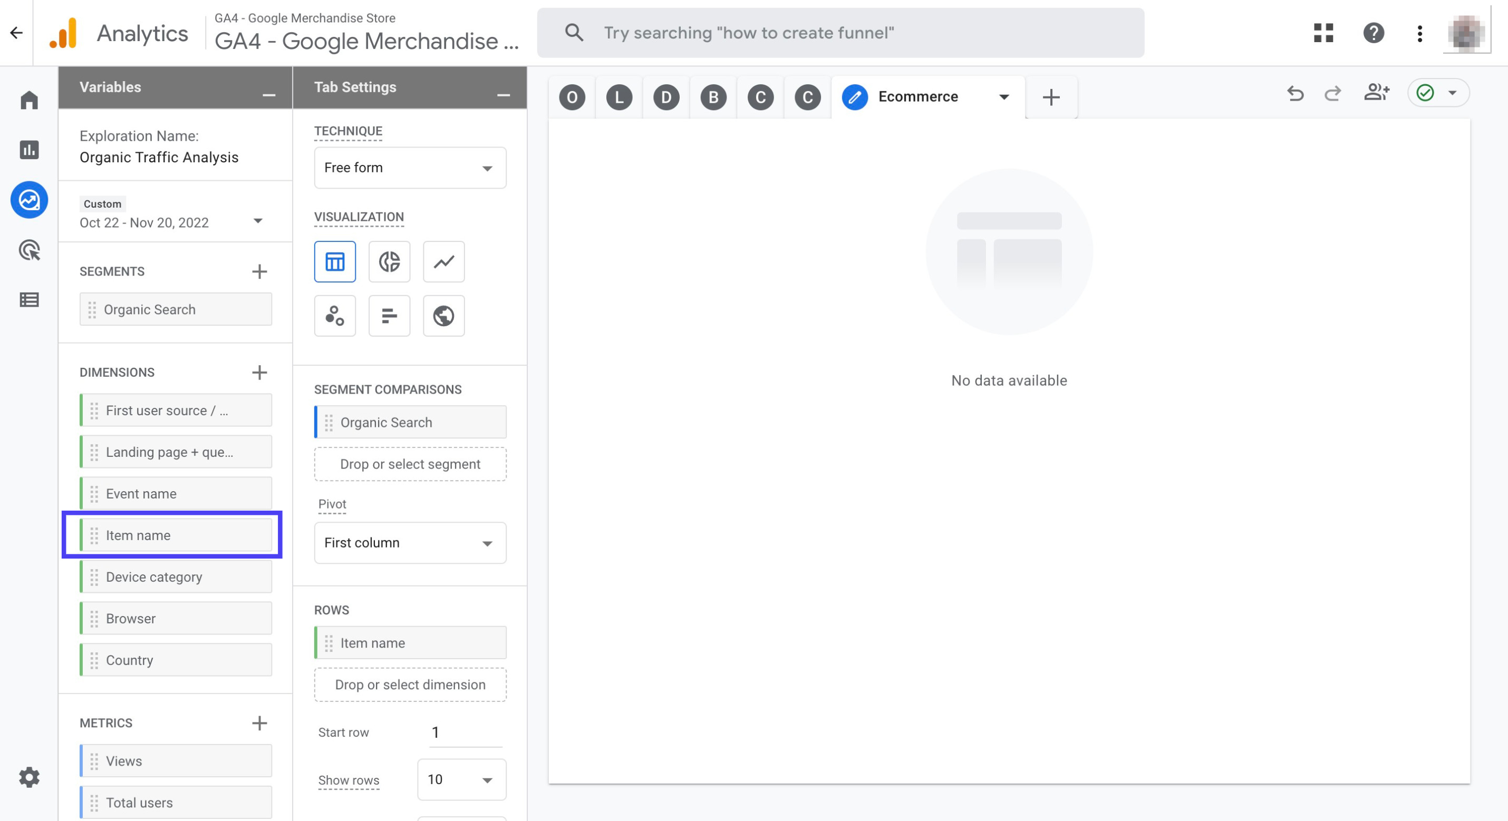
Task: Select the geo map visualization icon
Action: tap(443, 315)
